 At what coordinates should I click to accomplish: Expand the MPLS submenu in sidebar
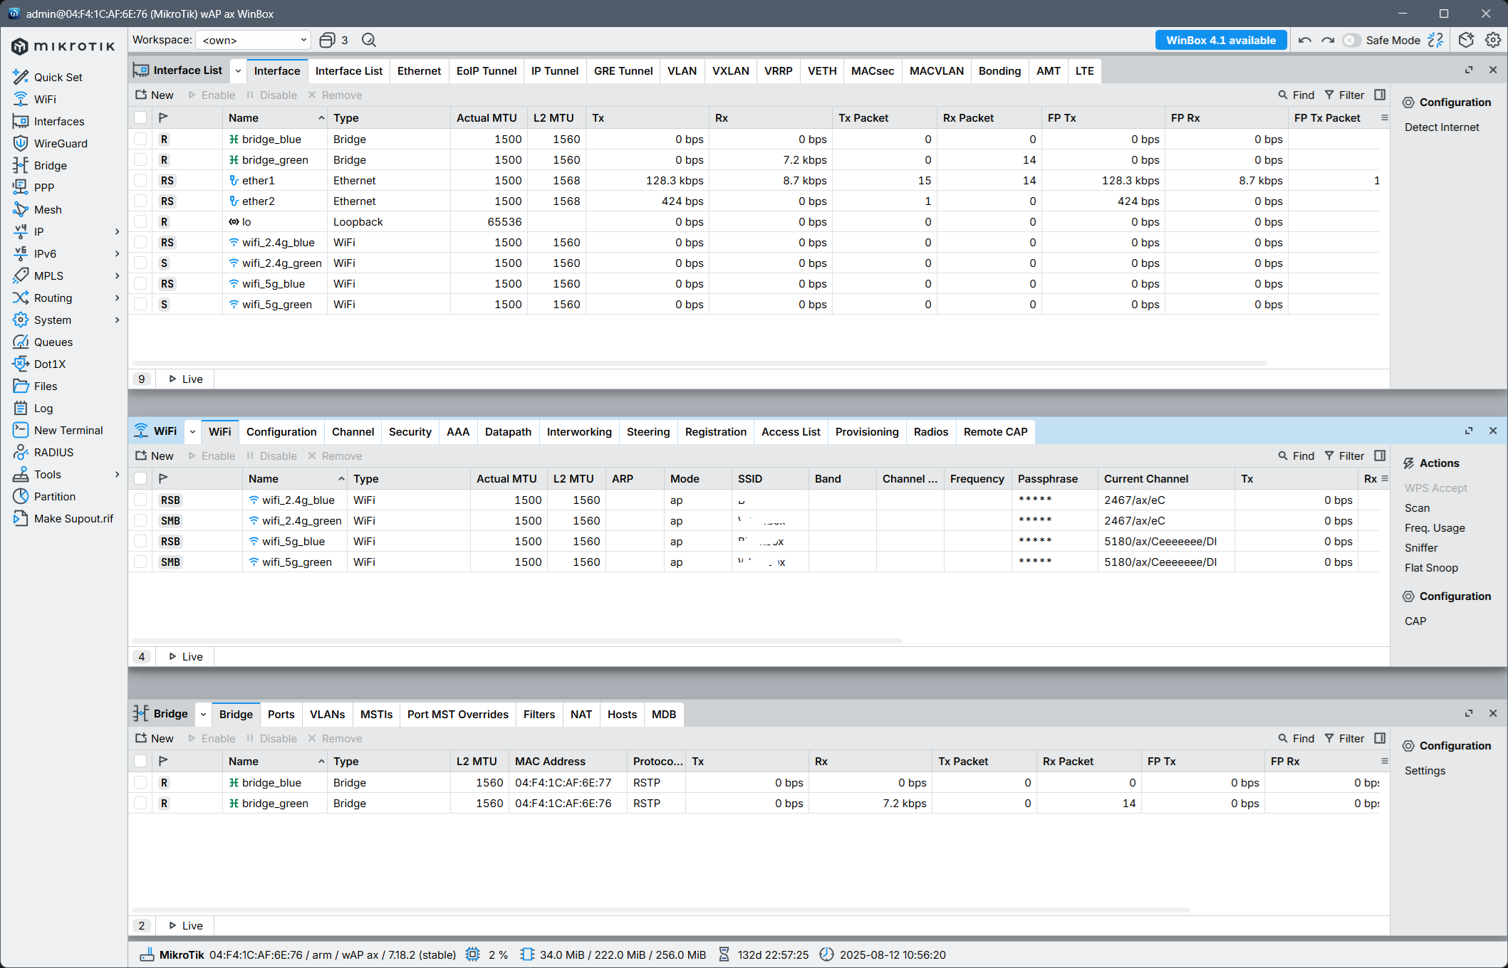point(118,275)
